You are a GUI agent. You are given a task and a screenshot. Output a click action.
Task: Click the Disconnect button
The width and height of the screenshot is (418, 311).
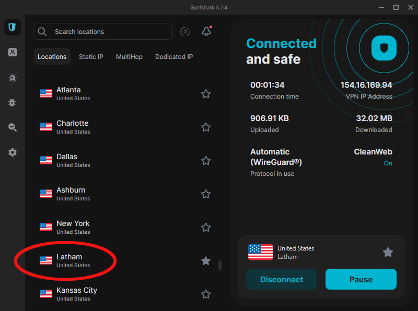tap(282, 279)
